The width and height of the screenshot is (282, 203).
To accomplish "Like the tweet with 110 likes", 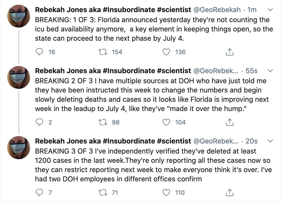I will click(x=167, y=192).
